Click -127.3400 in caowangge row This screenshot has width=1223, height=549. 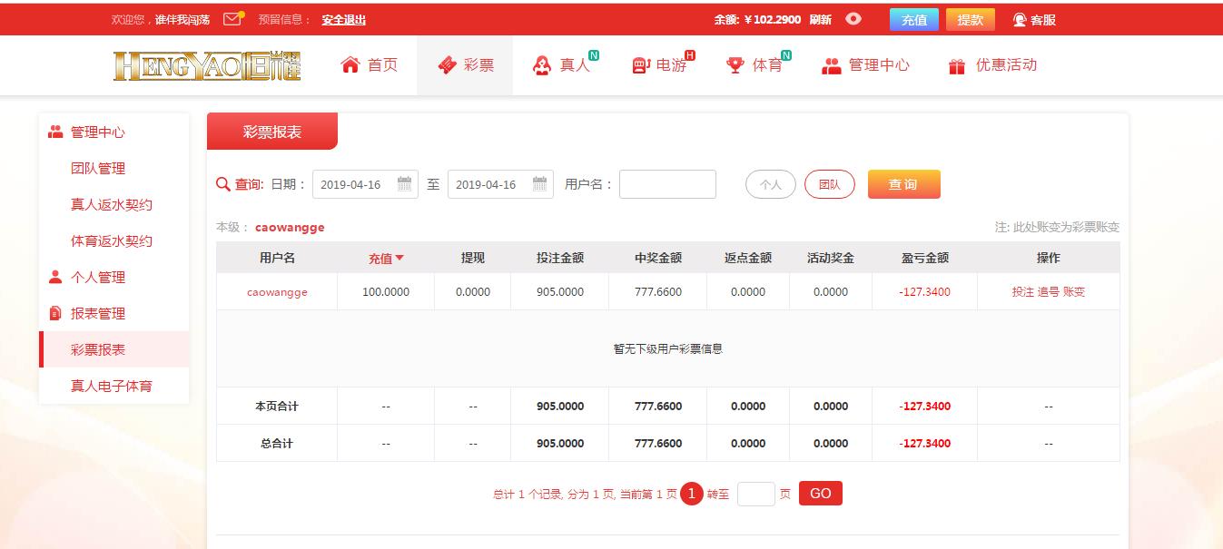point(925,292)
